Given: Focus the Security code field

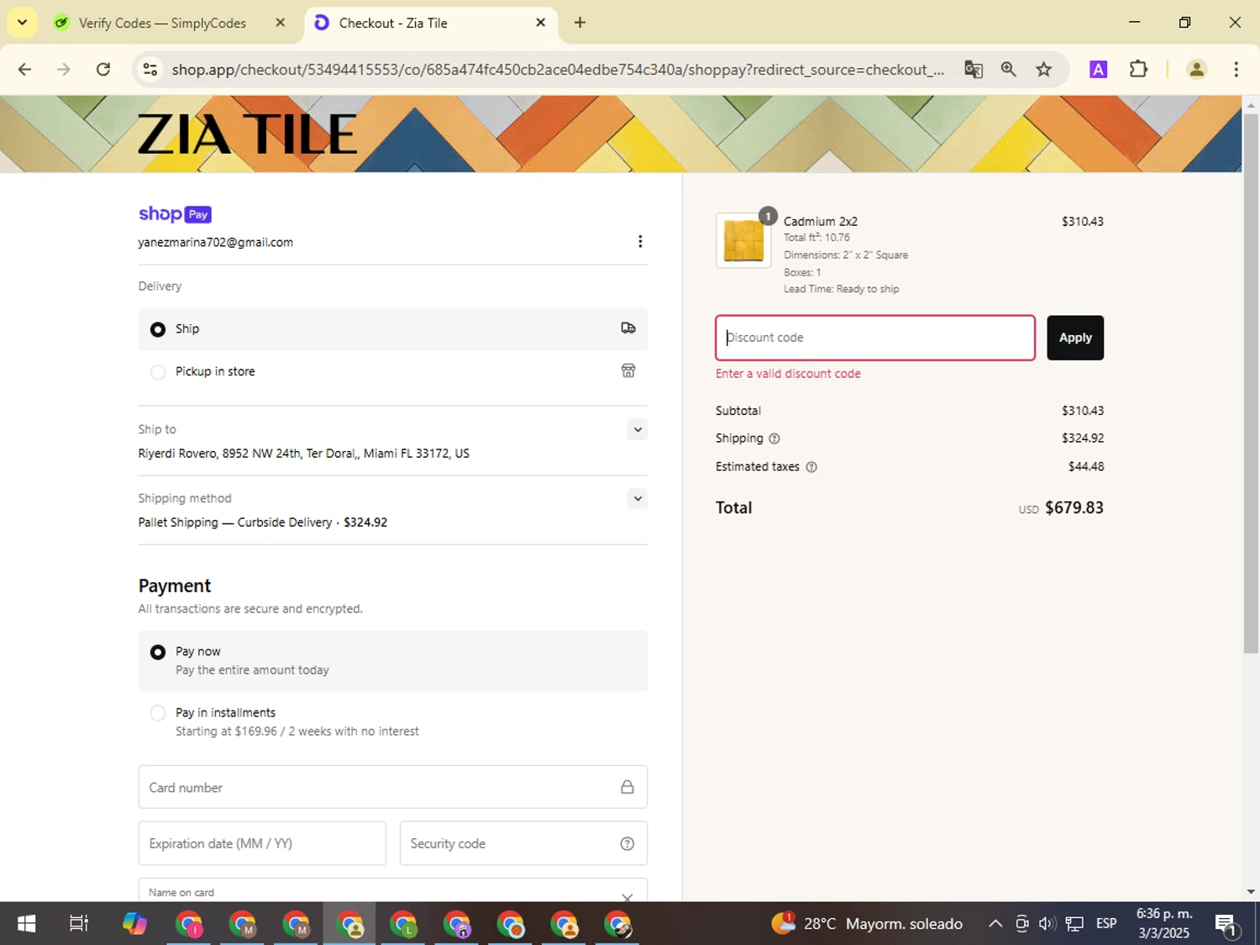Looking at the screenshot, I should coord(523,843).
